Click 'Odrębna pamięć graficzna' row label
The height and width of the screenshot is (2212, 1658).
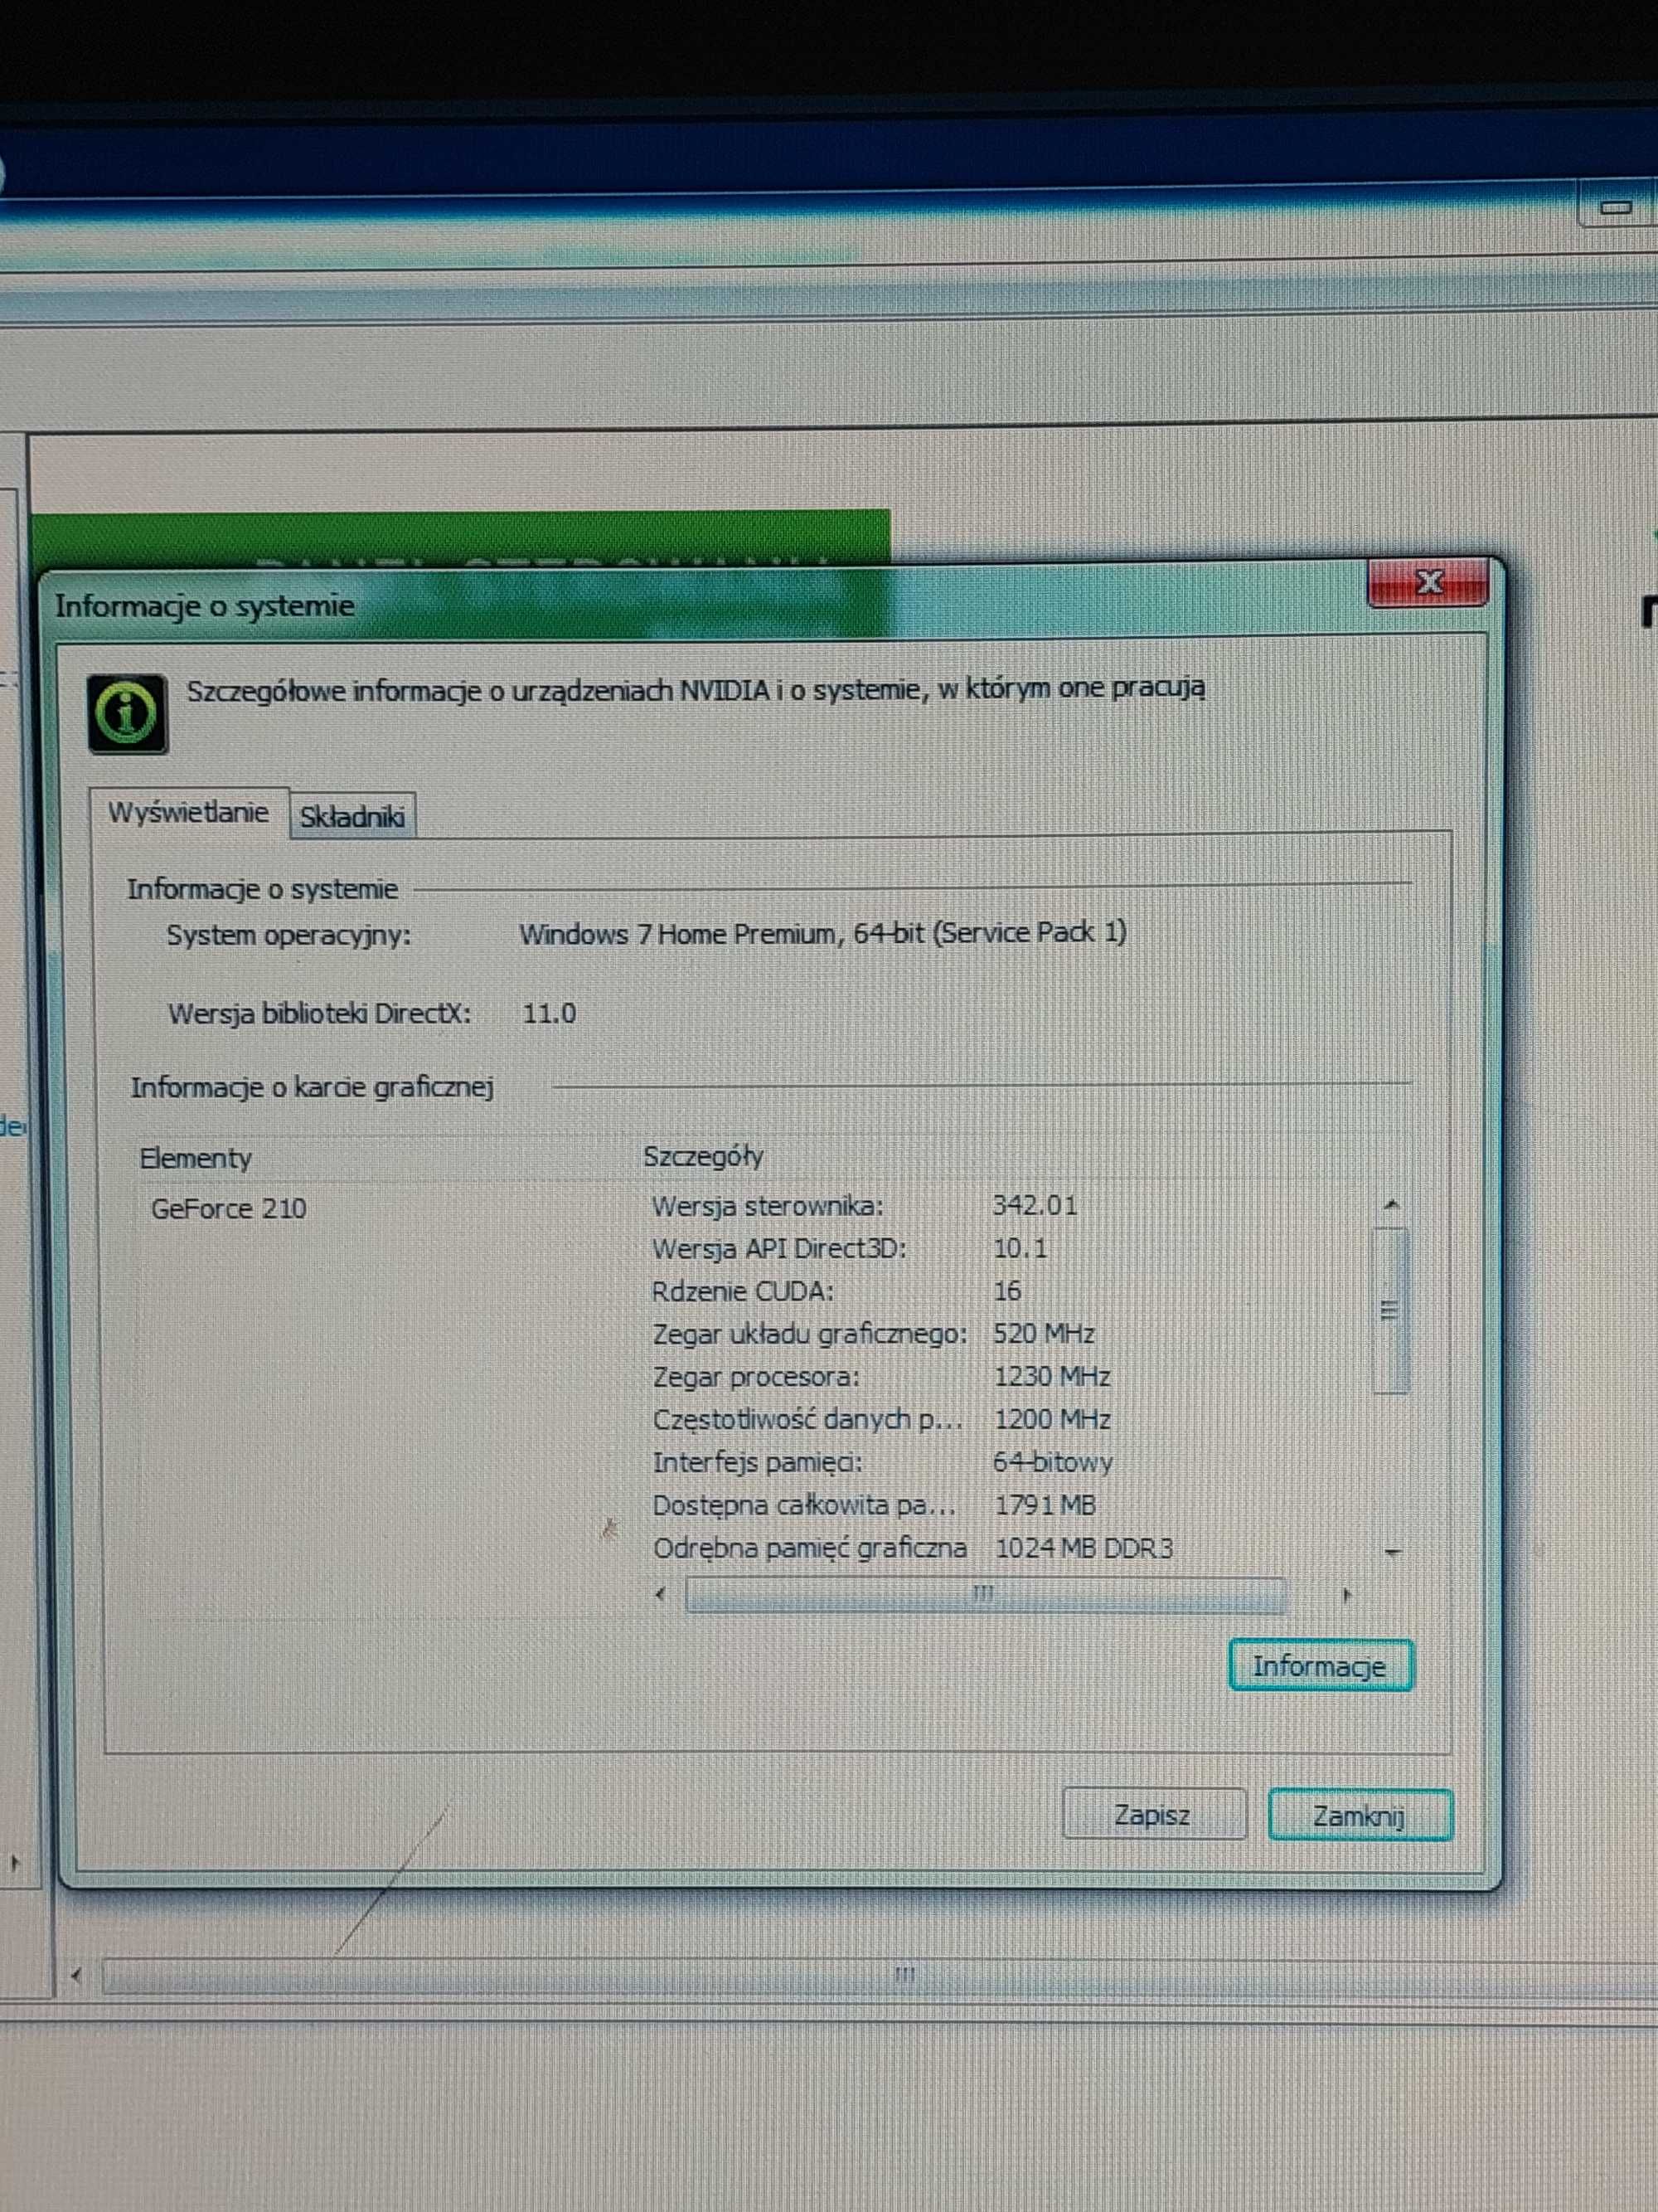(x=809, y=1549)
